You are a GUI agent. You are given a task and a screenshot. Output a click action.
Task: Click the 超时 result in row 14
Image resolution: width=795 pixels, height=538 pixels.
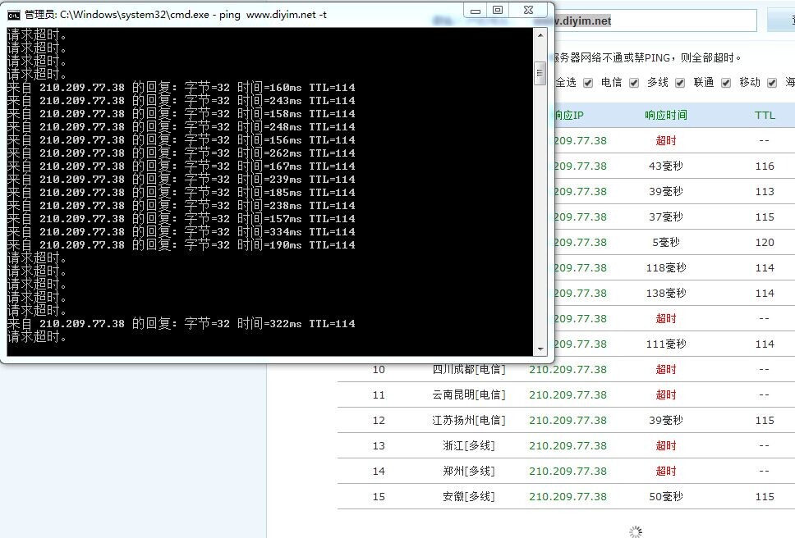click(666, 472)
